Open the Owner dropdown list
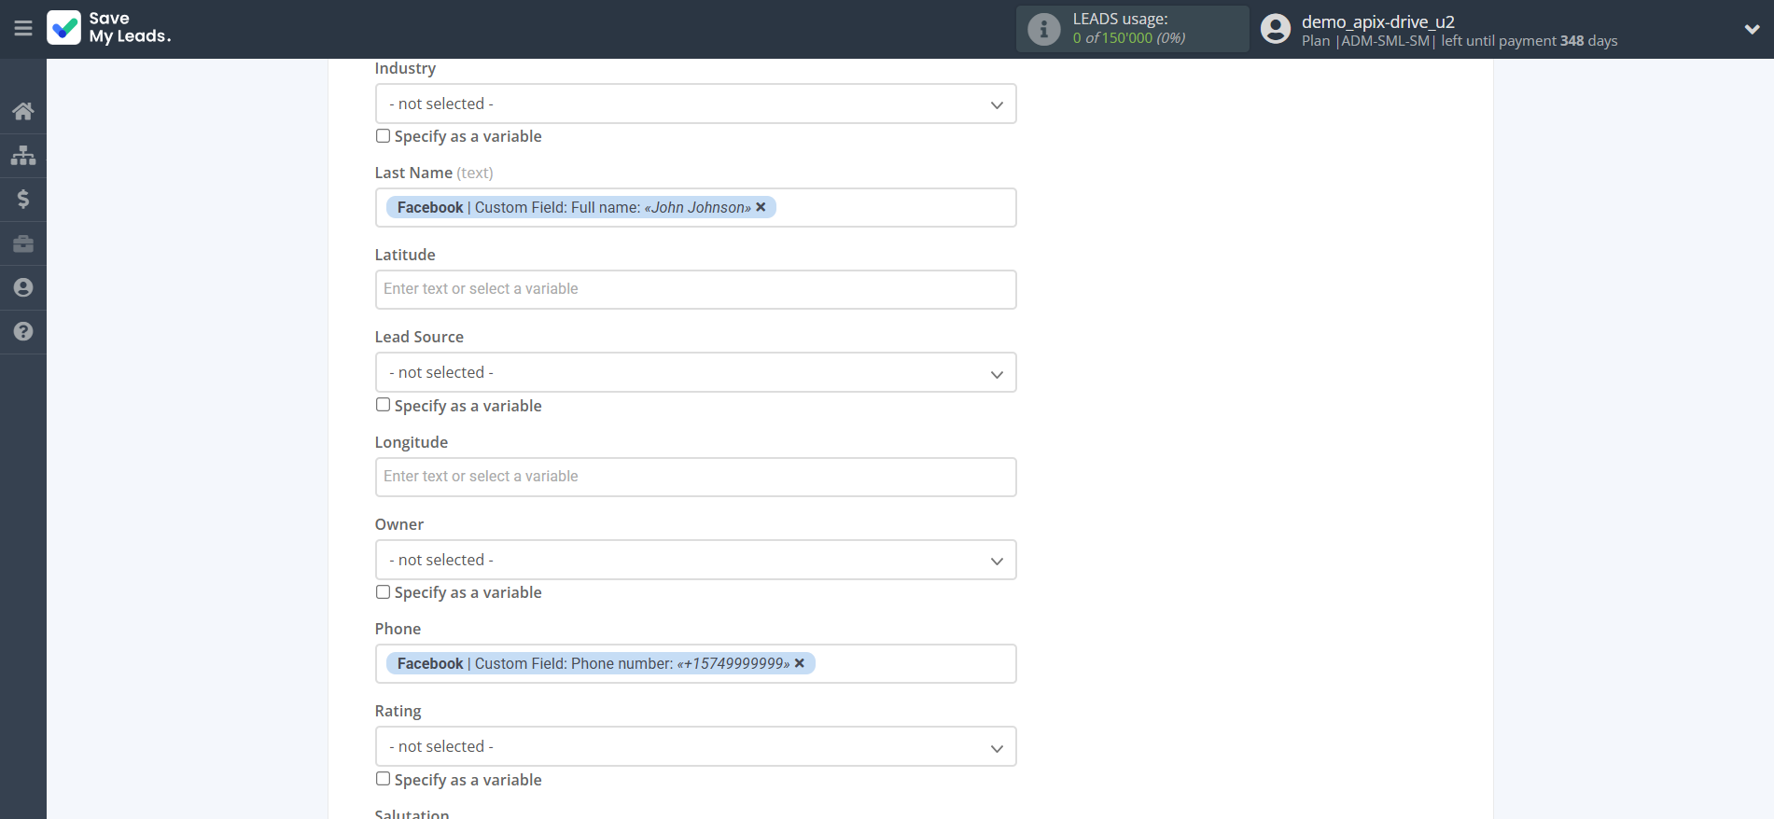Viewport: 1774px width, 819px height. [x=695, y=560]
